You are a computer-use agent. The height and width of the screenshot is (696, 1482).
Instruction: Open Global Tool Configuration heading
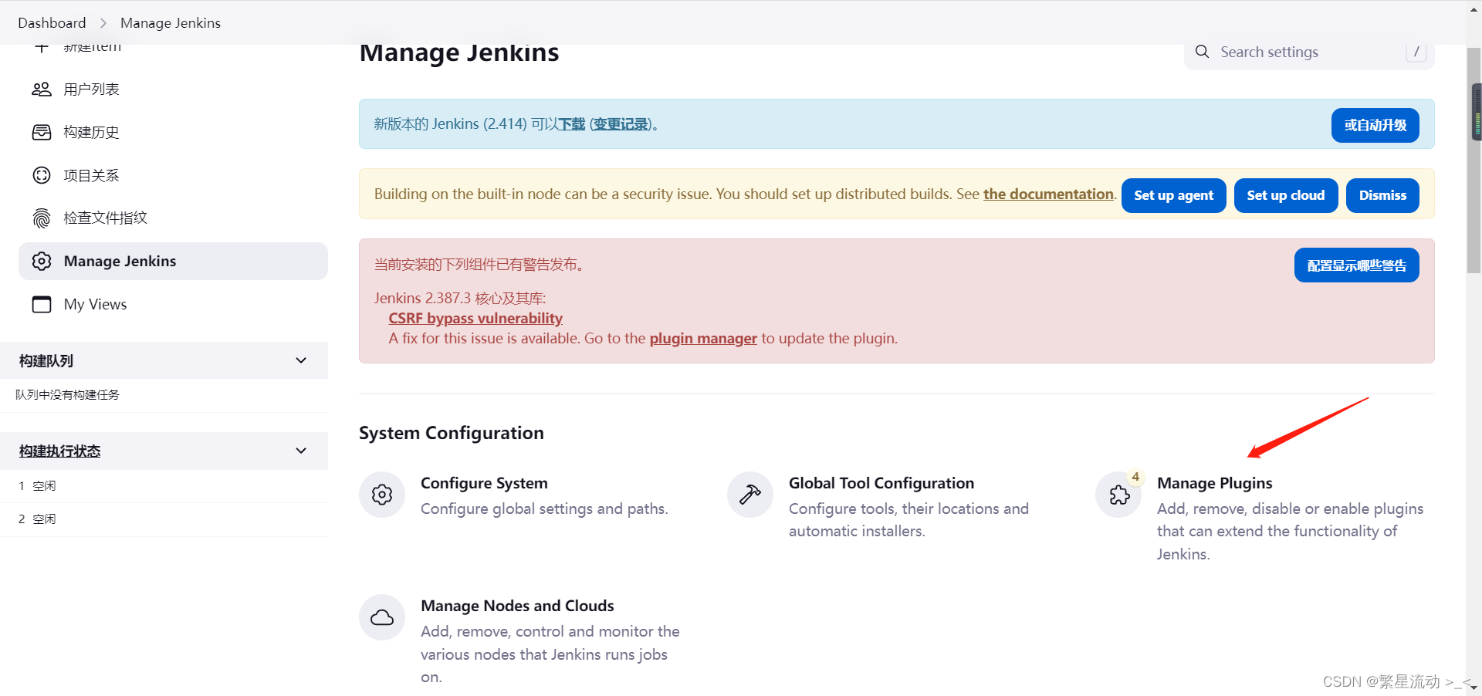881,483
